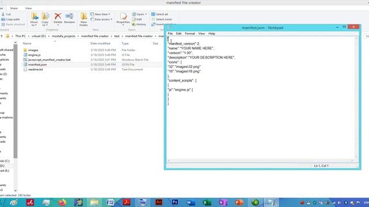Click Notepad title bar icon
Viewport: 369px width, 207px height.
[169, 28]
